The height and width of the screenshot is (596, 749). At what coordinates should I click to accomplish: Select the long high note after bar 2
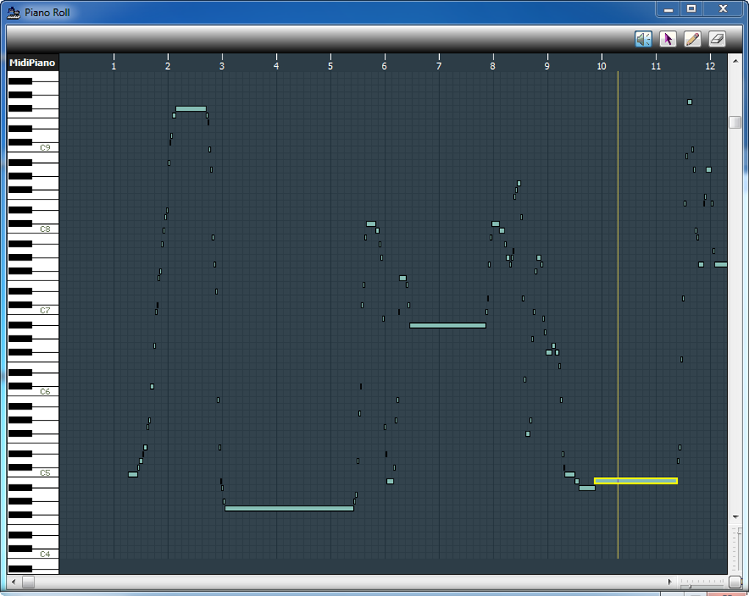[x=191, y=109]
